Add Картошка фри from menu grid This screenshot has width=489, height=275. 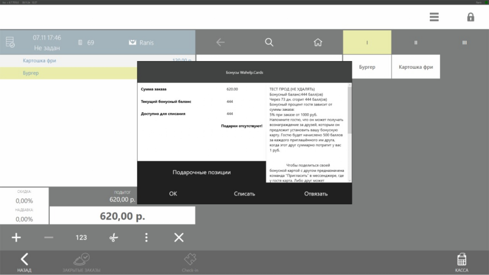pyautogui.click(x=416, y=67)
